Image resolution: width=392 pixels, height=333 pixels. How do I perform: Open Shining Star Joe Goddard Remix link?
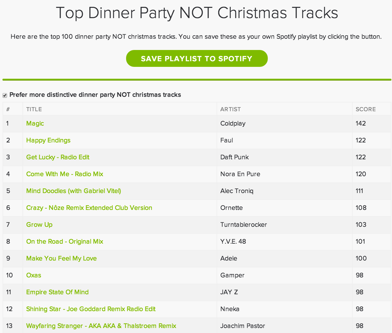coord(91,309)
